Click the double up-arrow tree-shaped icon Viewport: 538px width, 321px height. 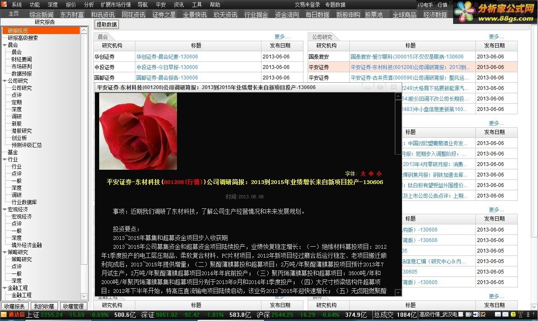528,314
